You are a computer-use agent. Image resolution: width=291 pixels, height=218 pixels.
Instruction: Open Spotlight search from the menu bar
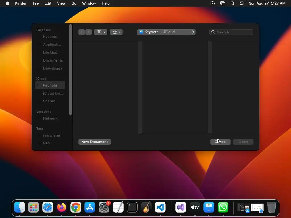pos(232,3)
